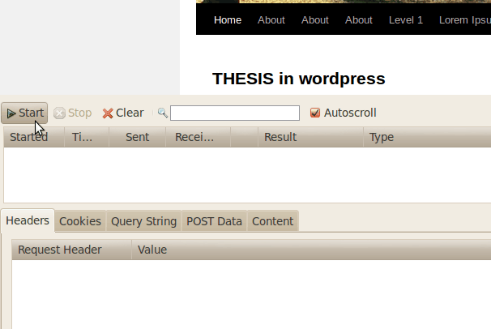The image size is (491, 329).
Task: Toggle the Autoscroll checkbox
Action: (315, 113)
